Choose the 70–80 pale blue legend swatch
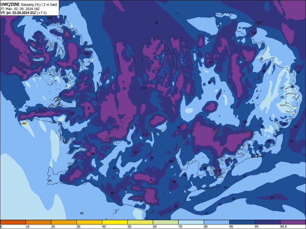 point(191,222)
